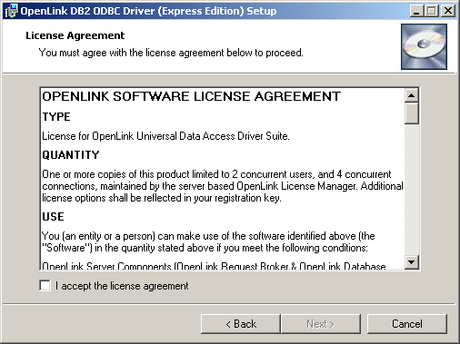Click the greyed-out Next button
460x344 pixels.
[x=321, y=324]
